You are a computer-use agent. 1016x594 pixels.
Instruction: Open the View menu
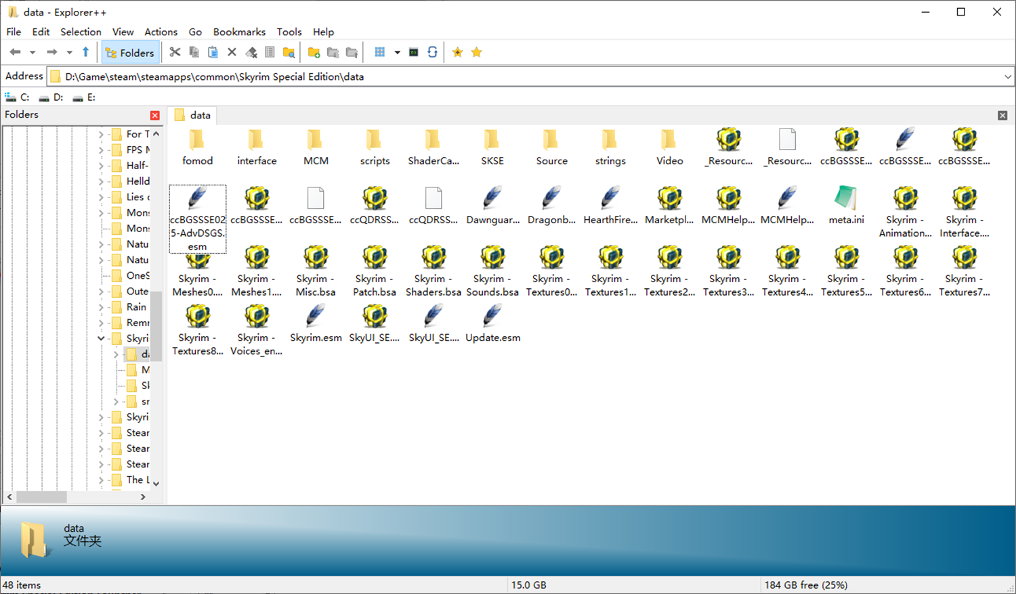pyautogui.click(x=123, y=32)
